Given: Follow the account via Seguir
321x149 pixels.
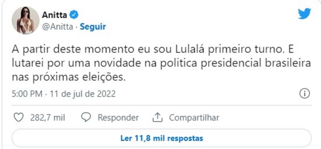Looking at the screenshot, I should tap(93, 27).
